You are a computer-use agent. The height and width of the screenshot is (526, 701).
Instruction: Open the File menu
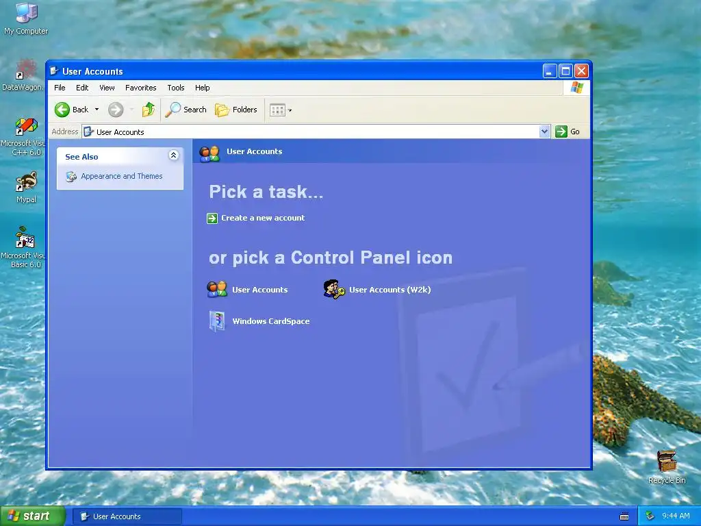[60, 88]
